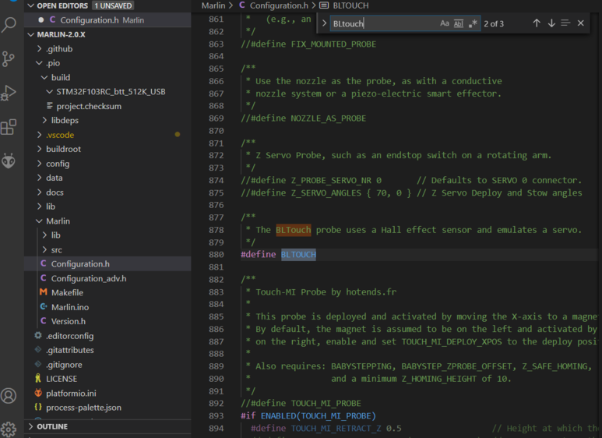This screenshot has height=438, width=602.
Task: Collapse the MARLIN-2.0.X section
Action: point(31,34)
